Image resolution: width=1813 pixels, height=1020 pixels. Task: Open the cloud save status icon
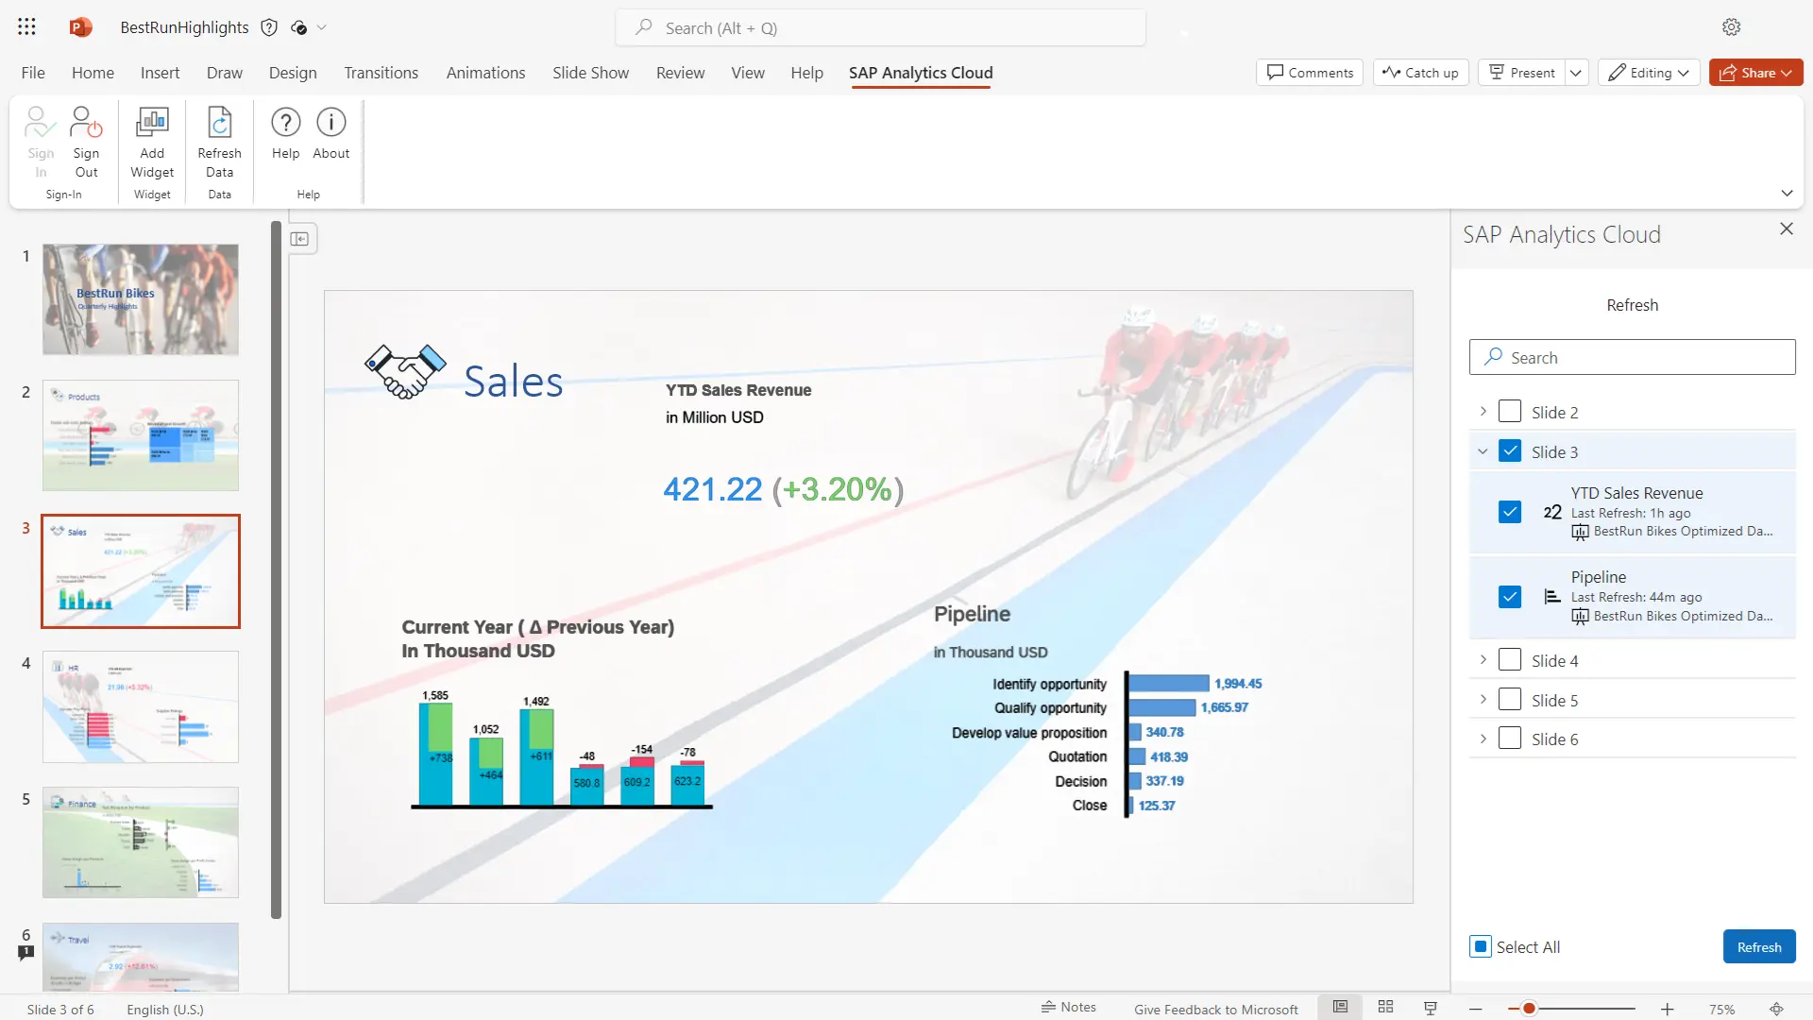[x=298, y=27]
